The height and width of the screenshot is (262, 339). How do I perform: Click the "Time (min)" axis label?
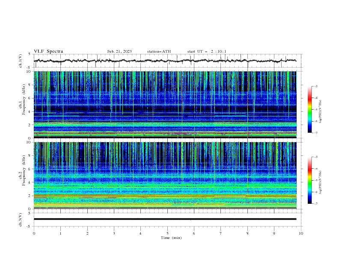(171, 238)
